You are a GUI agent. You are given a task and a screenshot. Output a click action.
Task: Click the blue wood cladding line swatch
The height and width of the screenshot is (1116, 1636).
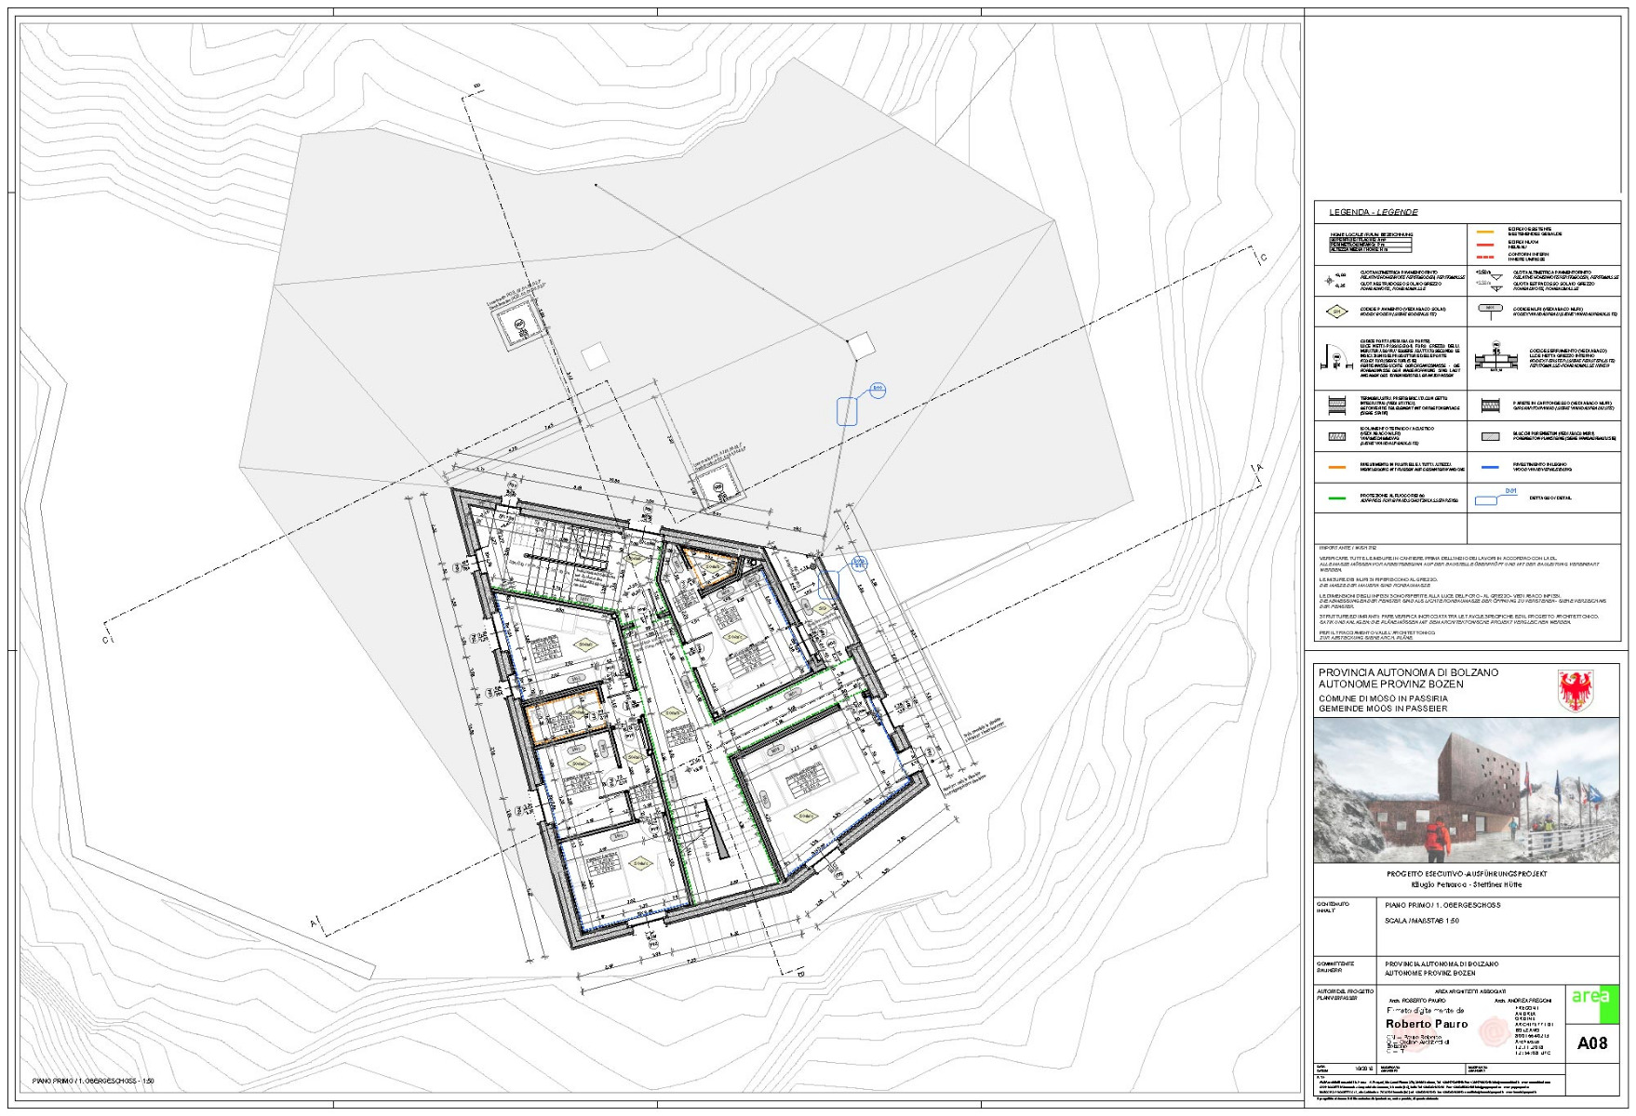coord(1489,467)
